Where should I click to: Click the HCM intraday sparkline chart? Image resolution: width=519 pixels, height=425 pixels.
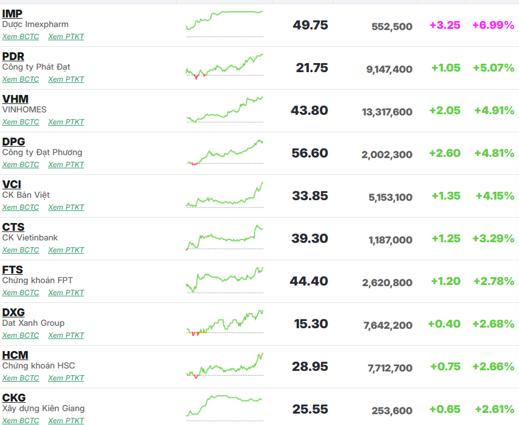pos(225,365)
